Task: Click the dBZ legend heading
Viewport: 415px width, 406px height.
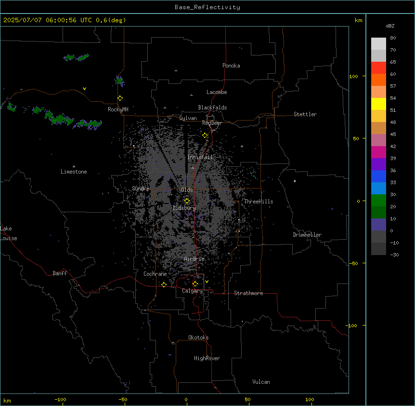Action: click(x=390, y=26)
